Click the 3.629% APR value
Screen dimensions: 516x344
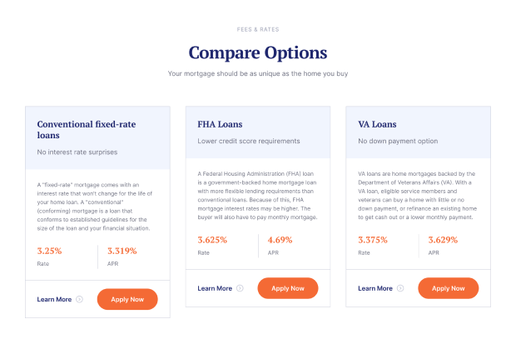[x=443, y=240]
